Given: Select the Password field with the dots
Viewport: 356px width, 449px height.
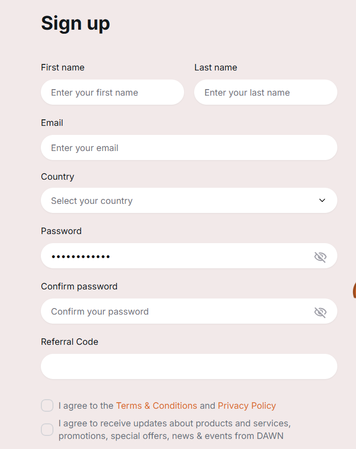Looking at the screenshot, I should click(189, 256).
